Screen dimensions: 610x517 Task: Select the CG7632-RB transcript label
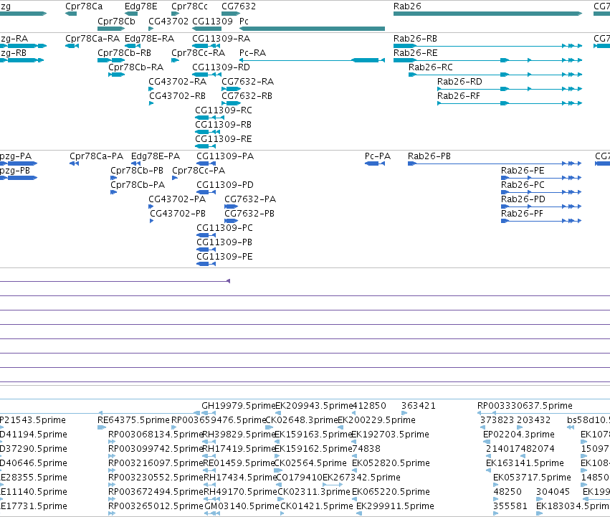tap(247, 96)
